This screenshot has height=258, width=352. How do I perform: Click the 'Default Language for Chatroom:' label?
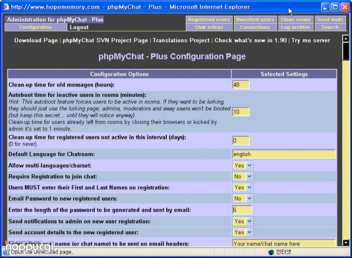(x=51, y=154)
